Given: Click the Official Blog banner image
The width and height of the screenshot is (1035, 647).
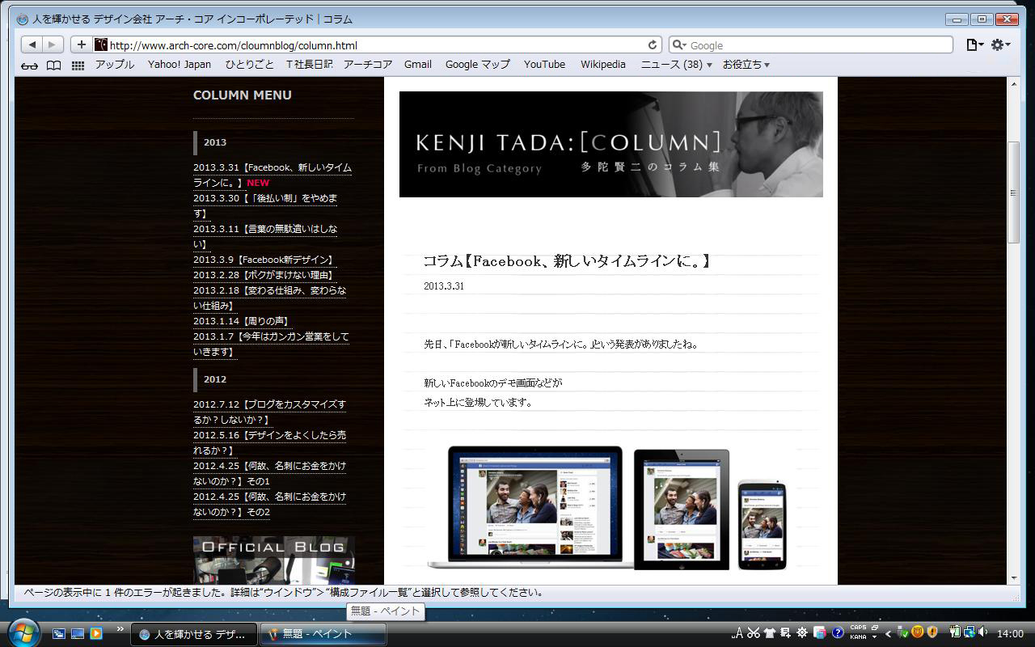Looking at the screenshot, I should 273,560.
